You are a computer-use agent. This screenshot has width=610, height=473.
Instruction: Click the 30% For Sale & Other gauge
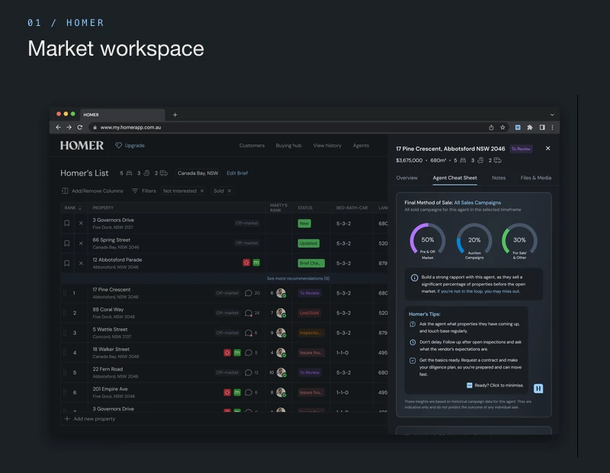pos(519,241)
